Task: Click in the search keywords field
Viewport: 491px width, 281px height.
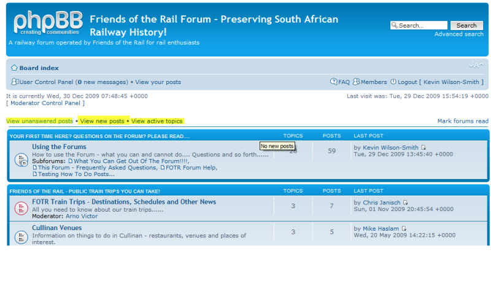Action: (x=422, y=26)
